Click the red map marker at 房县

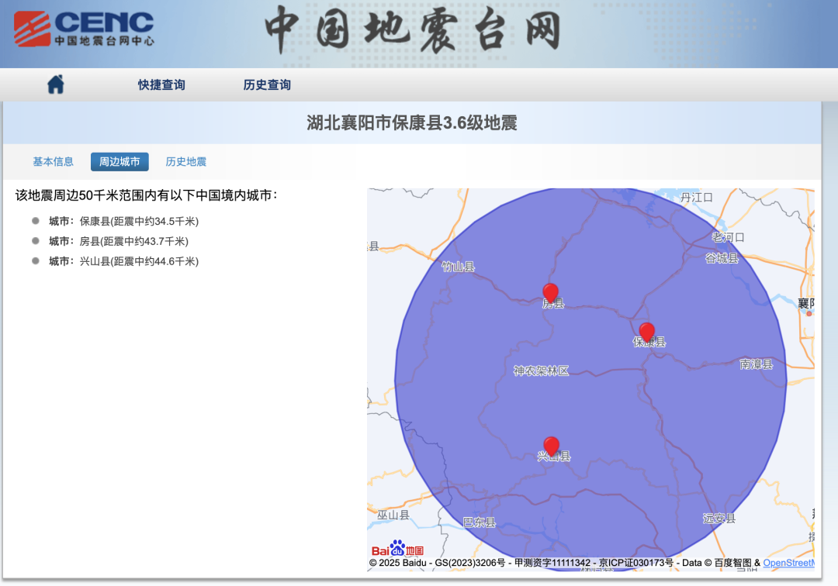coord(550,293)
